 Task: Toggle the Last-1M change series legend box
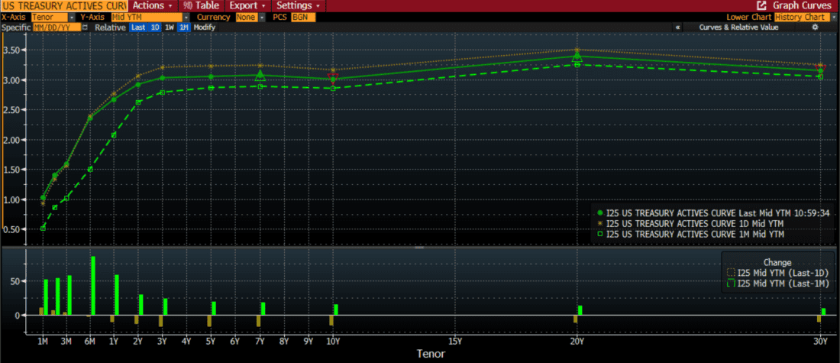pos(732,284)
